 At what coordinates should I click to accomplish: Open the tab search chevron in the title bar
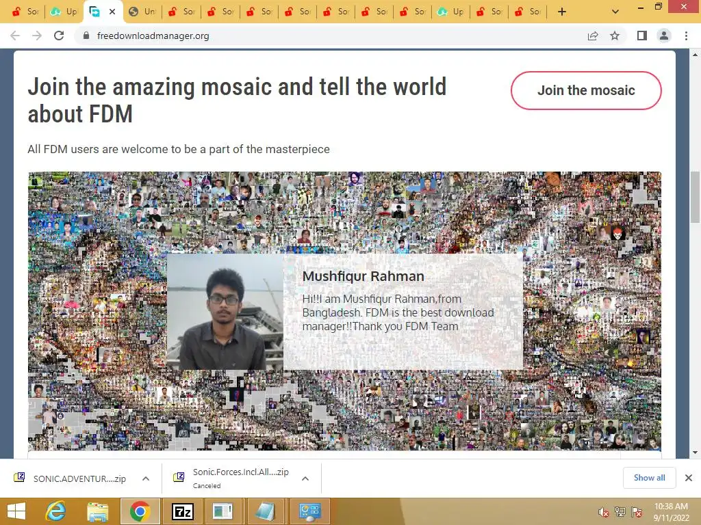point(615,12)
